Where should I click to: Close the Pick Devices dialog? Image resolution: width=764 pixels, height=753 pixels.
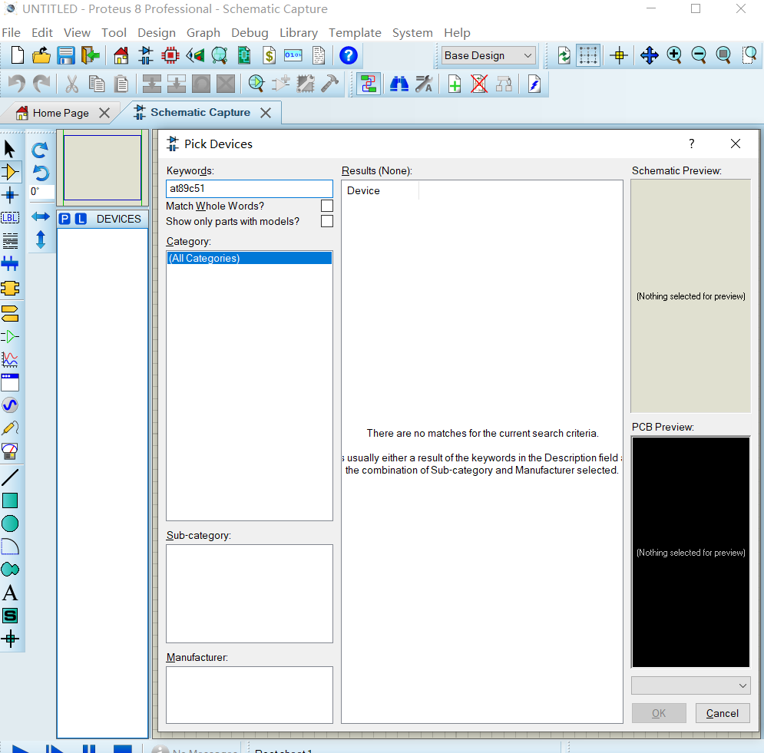[x=736, y=144]
